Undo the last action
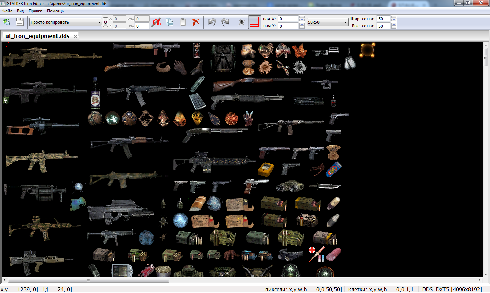490x293 pixels. click(x=212, y=22)
